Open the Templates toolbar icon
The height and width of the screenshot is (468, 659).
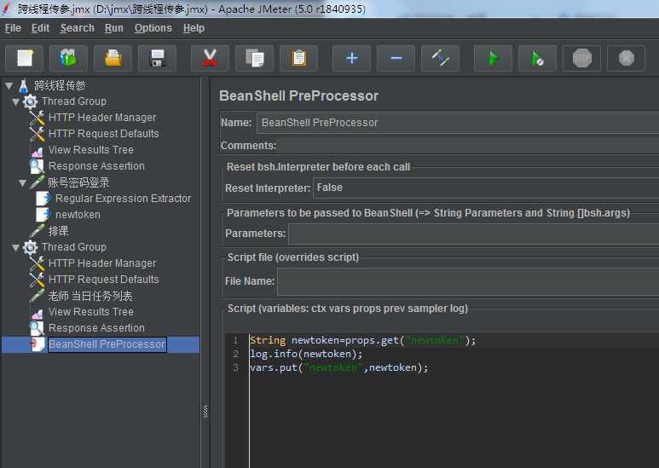68,58
